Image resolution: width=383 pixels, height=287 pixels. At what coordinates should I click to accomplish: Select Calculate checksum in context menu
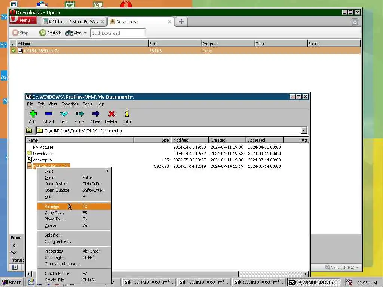(74, 264)
